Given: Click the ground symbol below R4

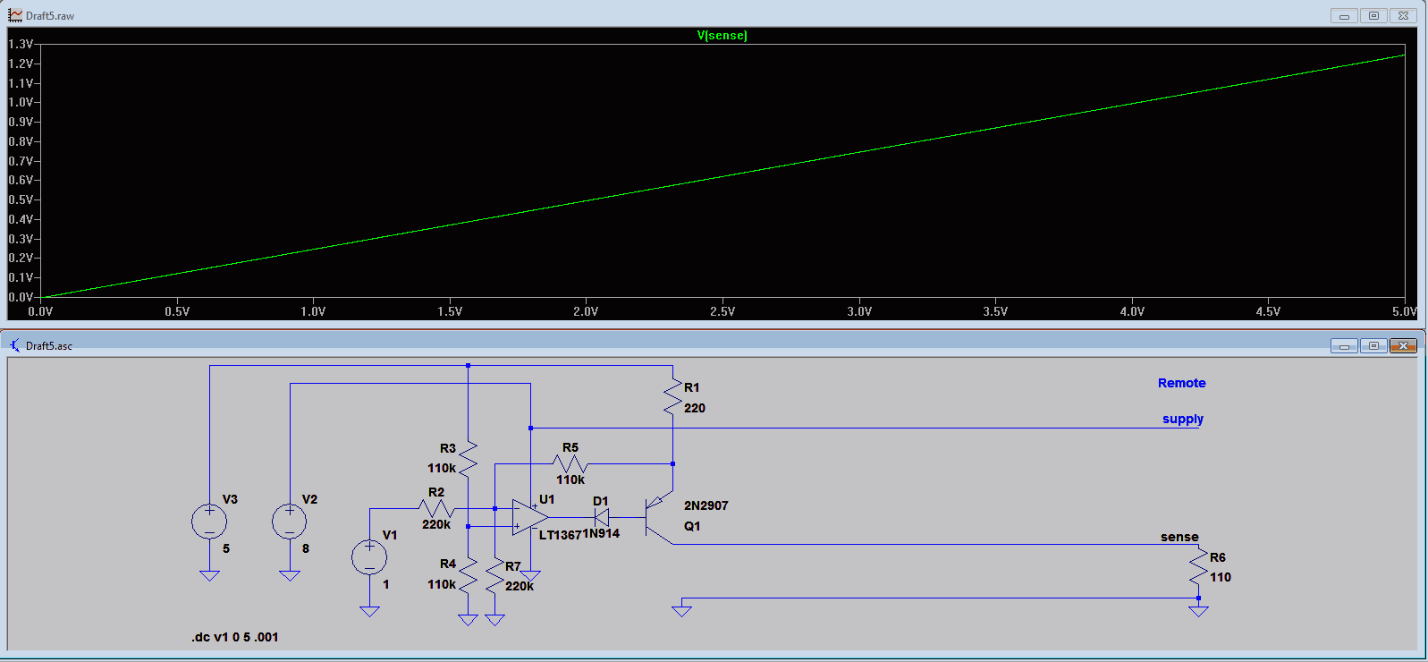Looking at the screenshot, I should pyautogui.click(x=468, y=621).
